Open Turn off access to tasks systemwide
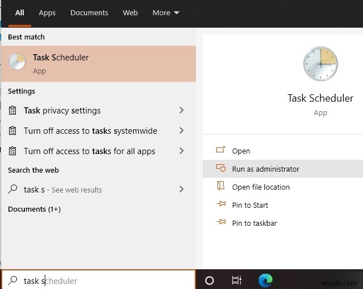 99,131
